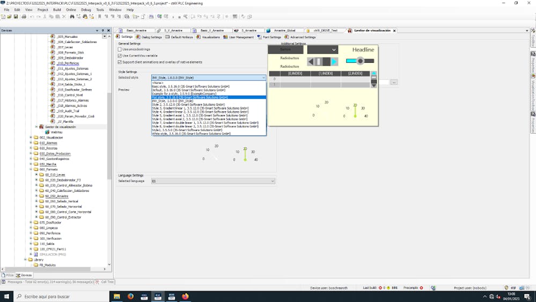Screen dimensions: 536x302
Task: Click the browse '...' button at right
Action: pyautogui.click(x=394, y=82)
